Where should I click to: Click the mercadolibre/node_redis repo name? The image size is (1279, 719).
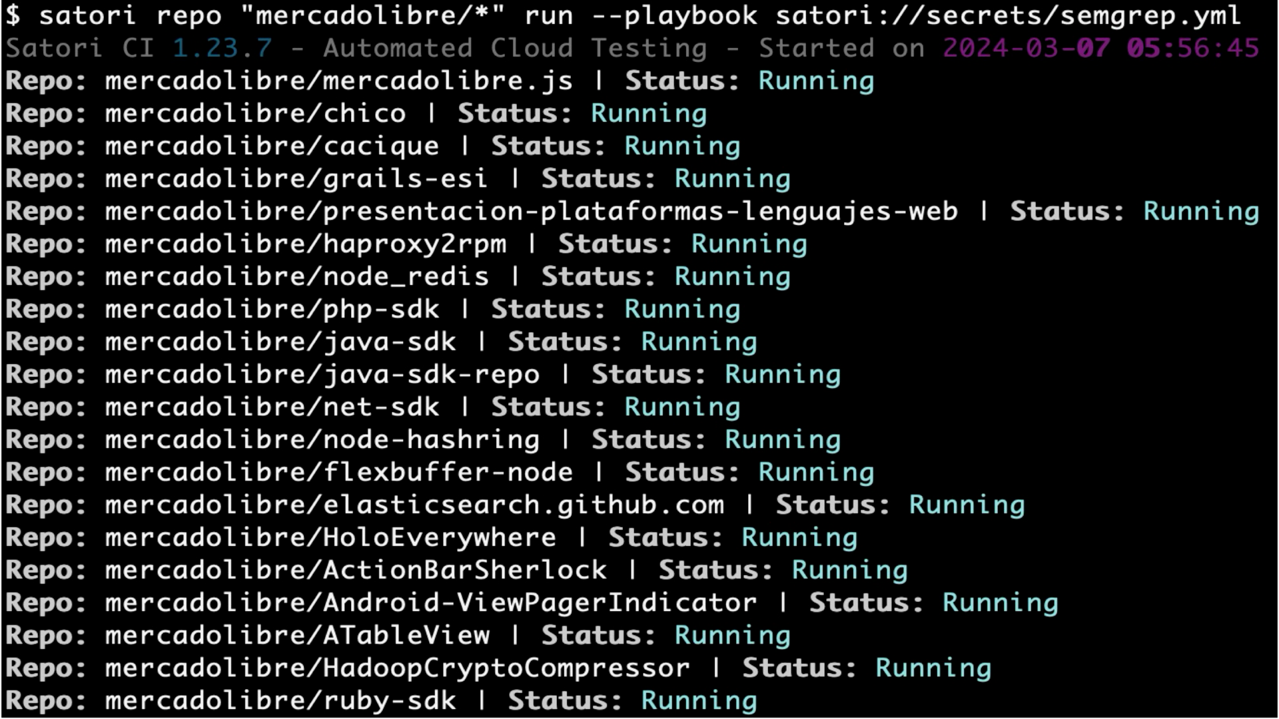[296, 277]
